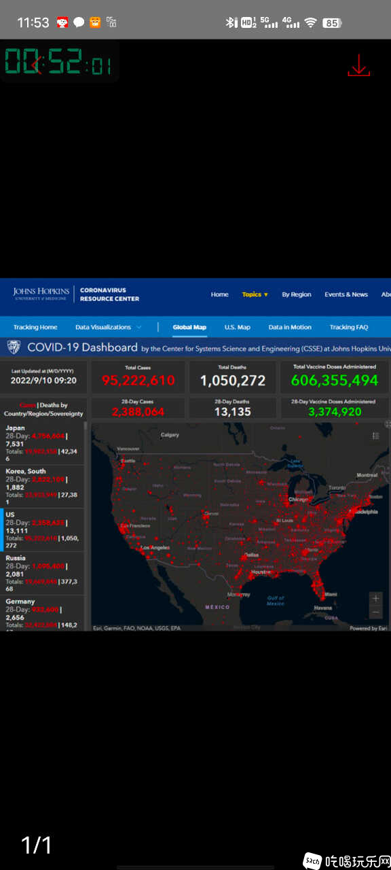
Task: Click the vaccine doses value 606,355,494
Action: click(334, 381)
